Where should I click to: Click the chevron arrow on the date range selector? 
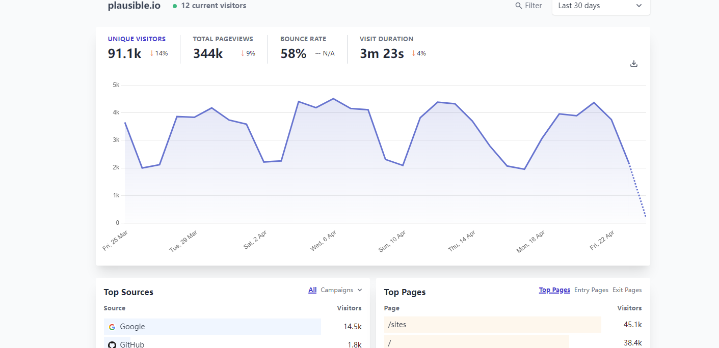click(x=639, y=6)
